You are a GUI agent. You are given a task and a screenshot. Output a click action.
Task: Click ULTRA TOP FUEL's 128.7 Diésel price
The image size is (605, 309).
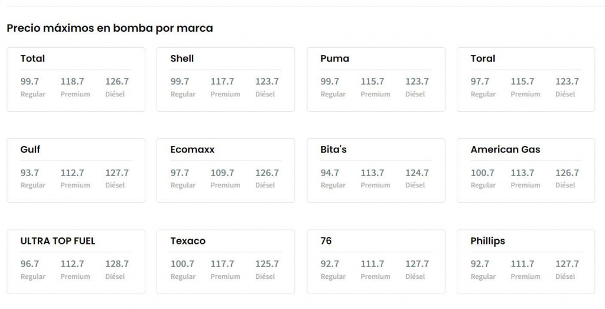[117, 264]
